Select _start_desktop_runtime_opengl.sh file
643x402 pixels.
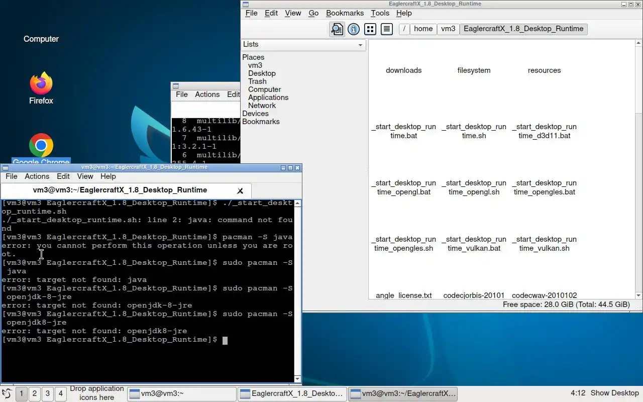point(474,187)
